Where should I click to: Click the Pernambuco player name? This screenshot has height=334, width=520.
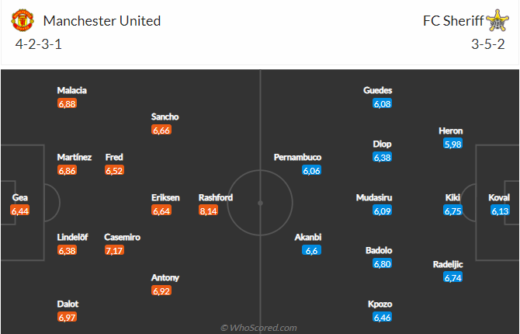297,157
